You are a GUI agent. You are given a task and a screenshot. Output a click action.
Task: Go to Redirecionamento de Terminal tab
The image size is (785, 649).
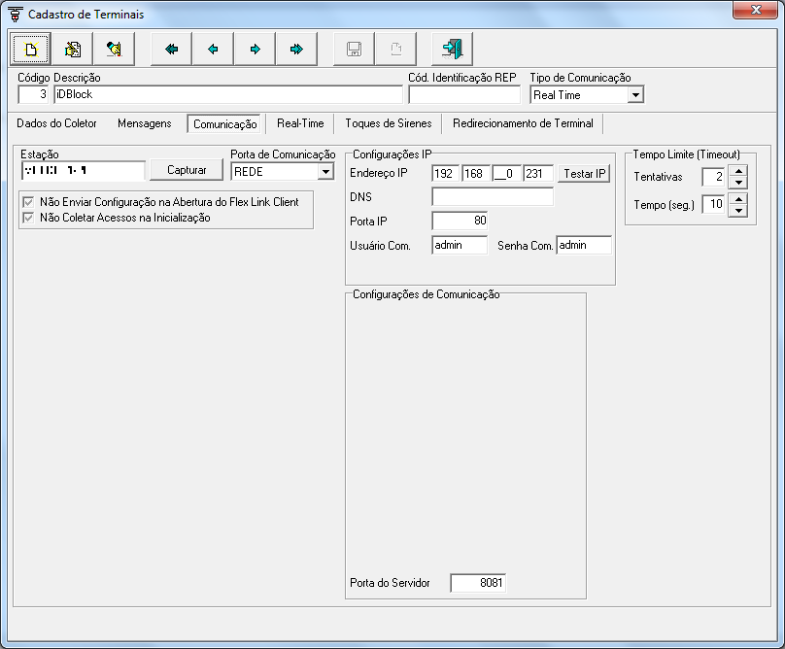[x=523, y=123]
